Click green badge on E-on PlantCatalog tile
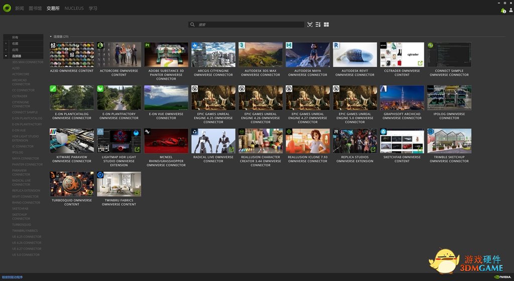Viewport: 514px width, 281px height. pos(53,88)
